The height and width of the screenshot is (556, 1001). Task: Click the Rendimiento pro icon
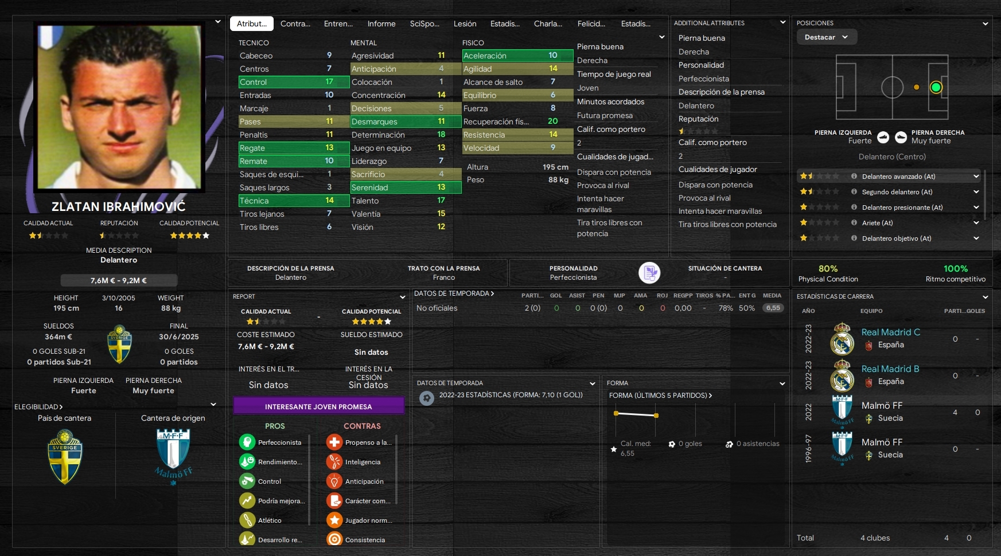pyautogui.click(x=247, y=461)
